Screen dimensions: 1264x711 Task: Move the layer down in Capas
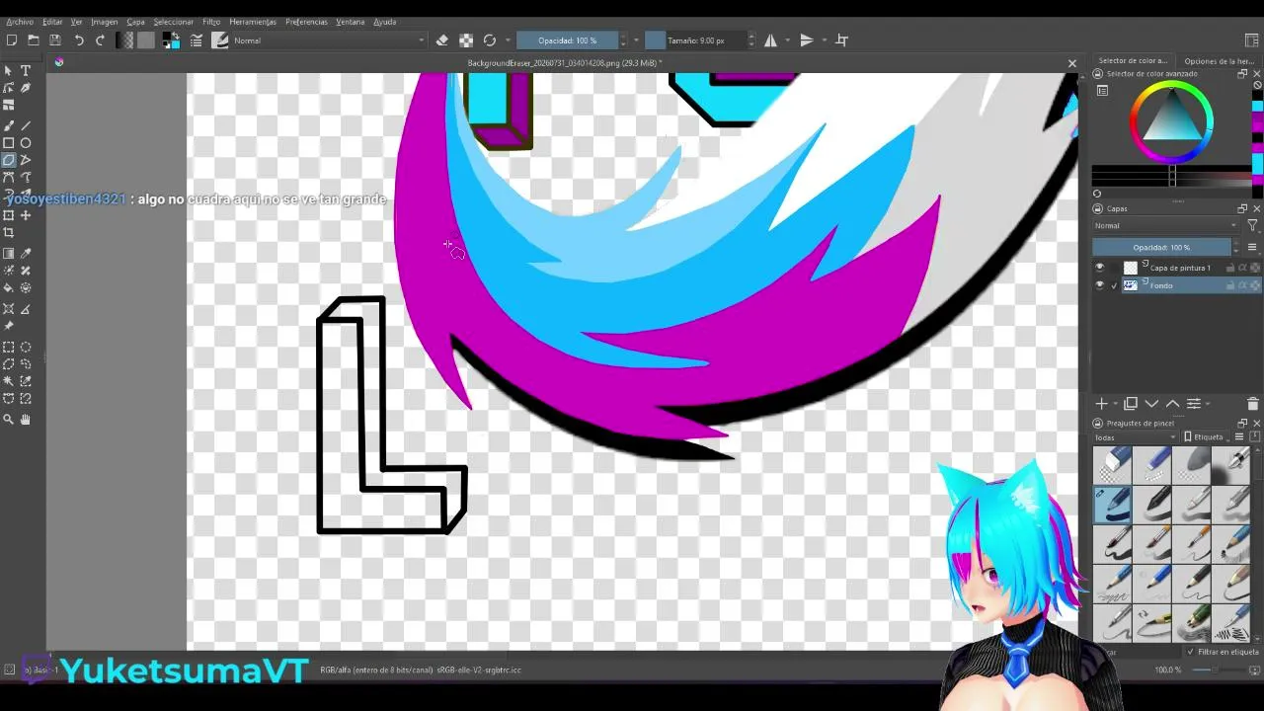point(1151,404)
